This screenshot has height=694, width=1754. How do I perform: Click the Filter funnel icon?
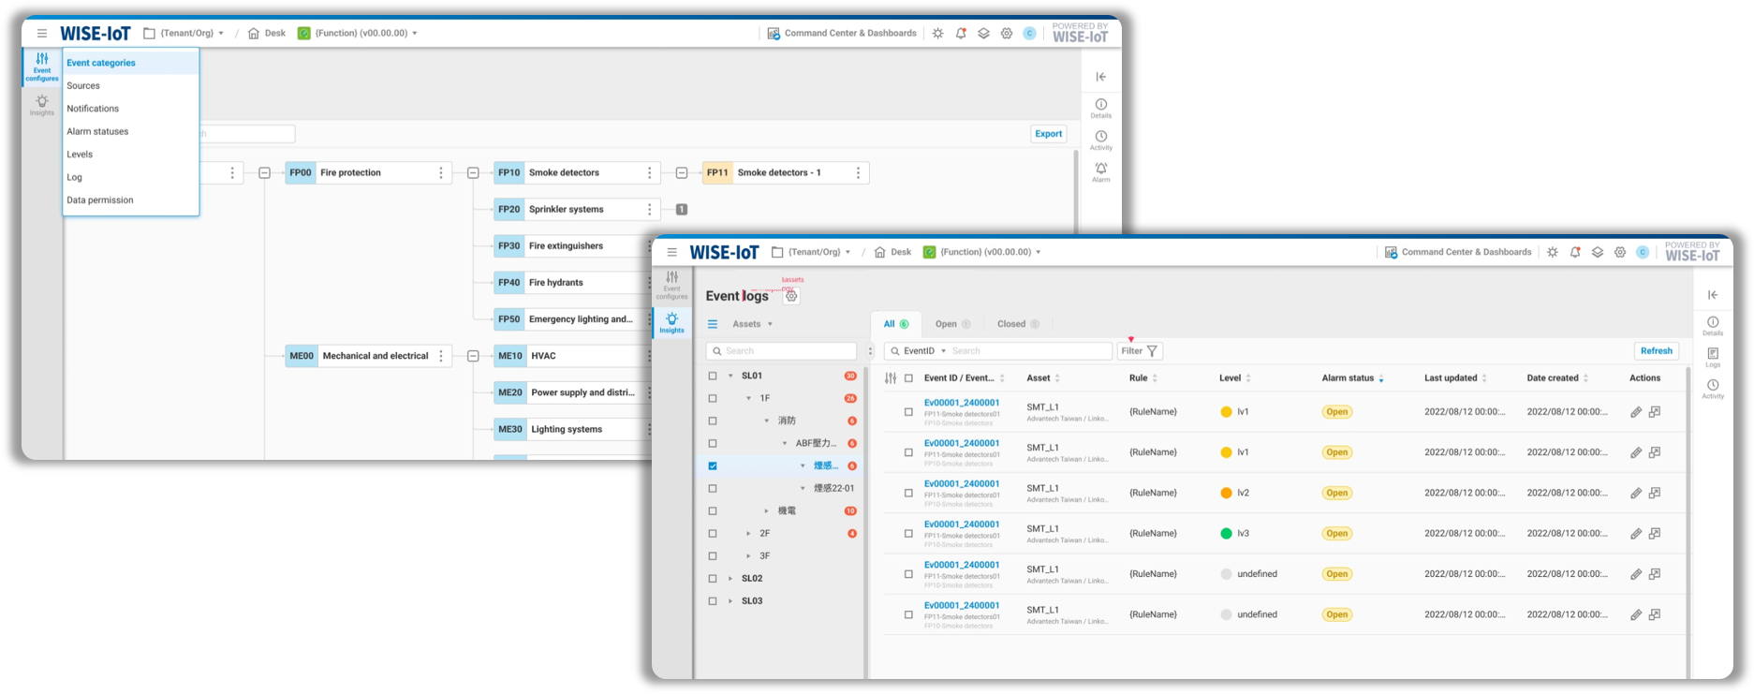[x=1152, y=351]
